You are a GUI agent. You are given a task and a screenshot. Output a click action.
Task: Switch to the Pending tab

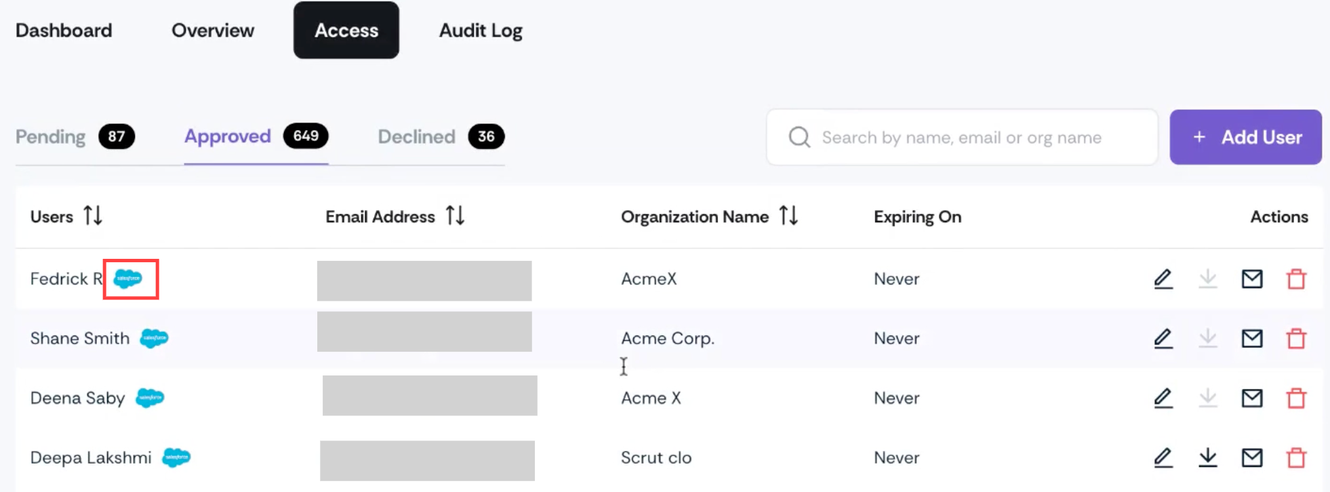pyautogui.click(x=75, y=137)
